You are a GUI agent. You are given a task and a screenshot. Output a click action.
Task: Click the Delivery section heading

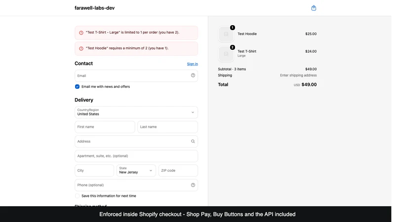(x=84, y=100)
